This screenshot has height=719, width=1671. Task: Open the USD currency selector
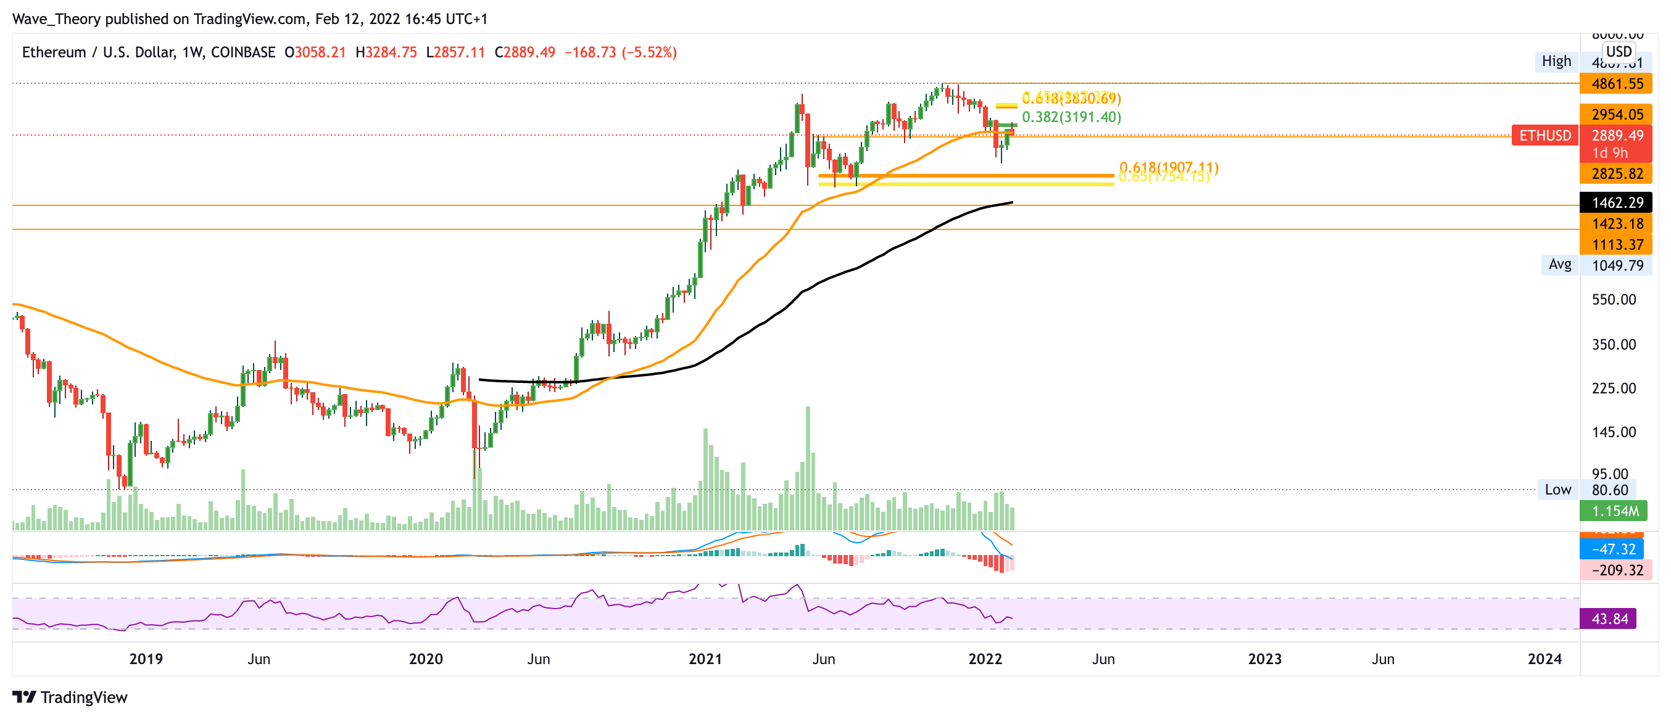pos(1618,51)
